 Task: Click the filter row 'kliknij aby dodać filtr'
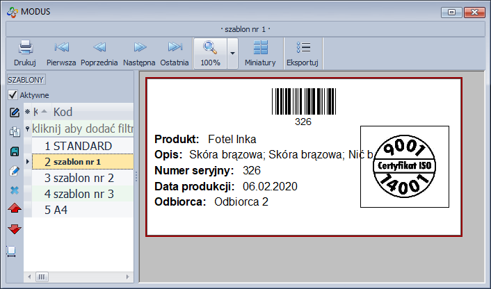pyautogui.click(x=82, y=129)
